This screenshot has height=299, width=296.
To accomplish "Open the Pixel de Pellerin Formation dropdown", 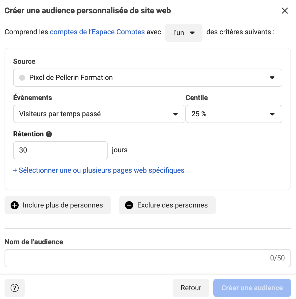I will coord(147,78).
